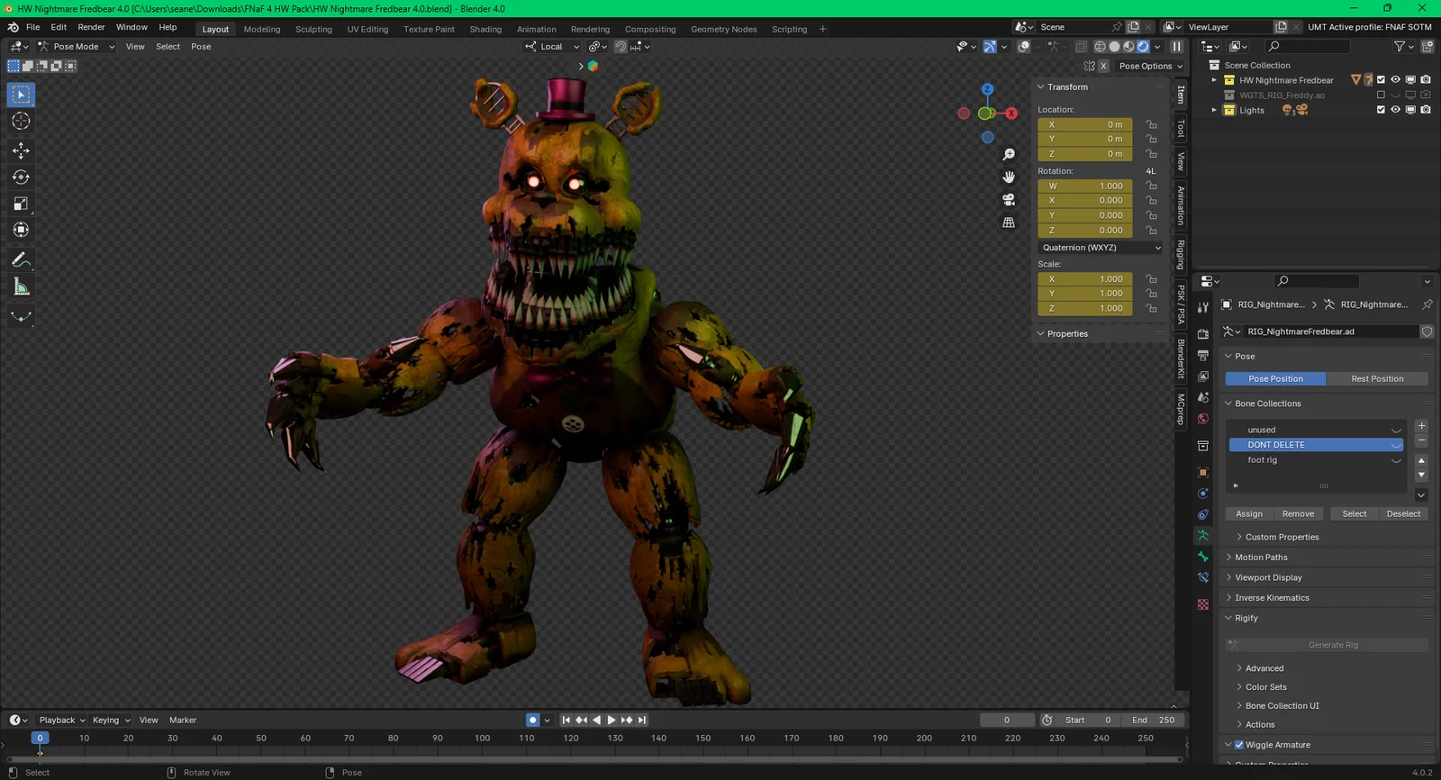Select the Select Box tool

click(x=21, y=95)
